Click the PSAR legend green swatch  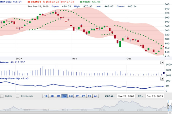pyautogui.click(x=81, y=2)
